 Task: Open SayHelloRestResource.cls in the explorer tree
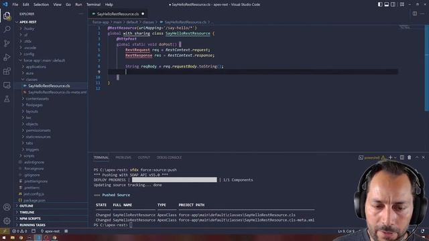click(x=49, y=86)
